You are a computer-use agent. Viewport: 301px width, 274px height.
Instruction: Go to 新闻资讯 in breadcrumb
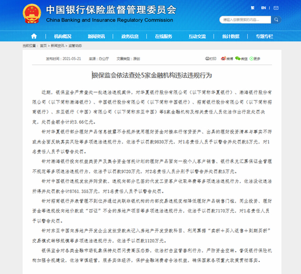coord(58,45)
